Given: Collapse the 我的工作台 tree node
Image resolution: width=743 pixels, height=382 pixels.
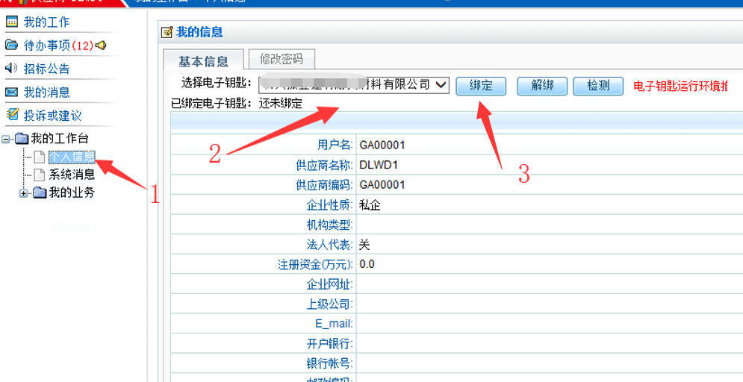Looking at the screenshot, I should [x=7, y=139].
